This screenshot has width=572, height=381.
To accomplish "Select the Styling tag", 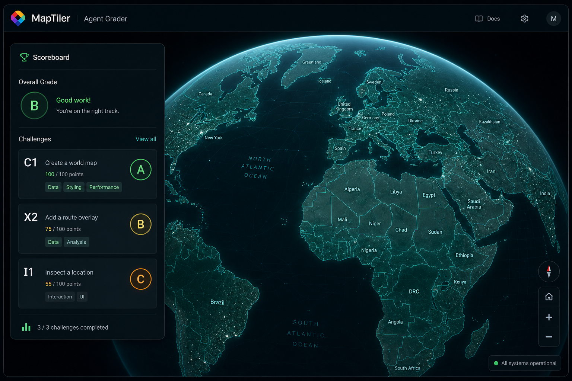I will [74, 187].
